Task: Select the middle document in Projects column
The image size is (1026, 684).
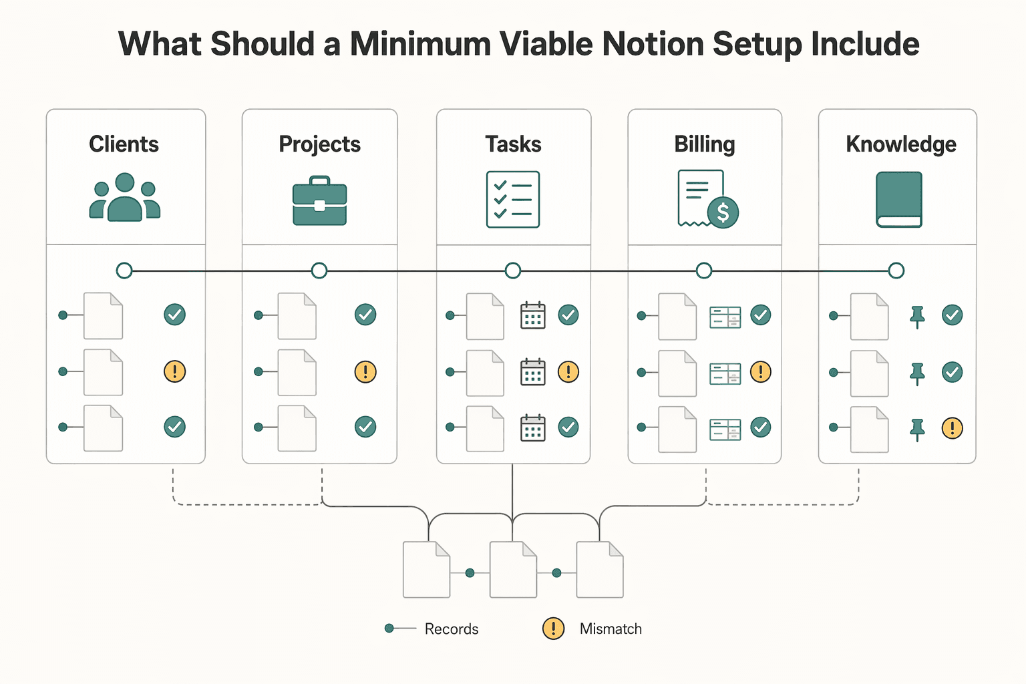Action: point(297,372)
